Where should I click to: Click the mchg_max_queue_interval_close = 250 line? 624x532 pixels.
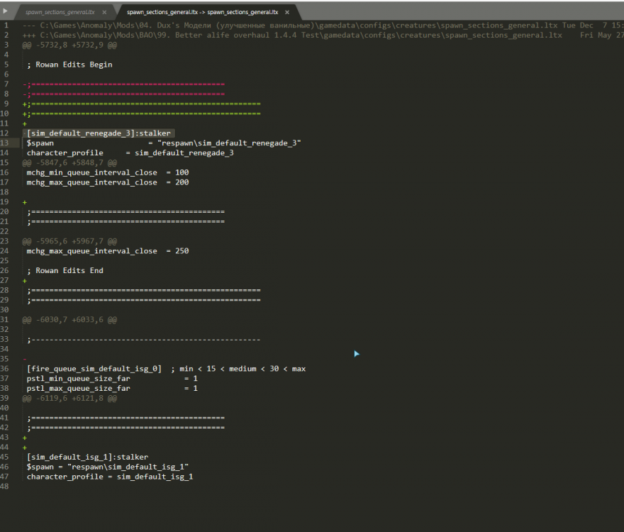(107, 250)
